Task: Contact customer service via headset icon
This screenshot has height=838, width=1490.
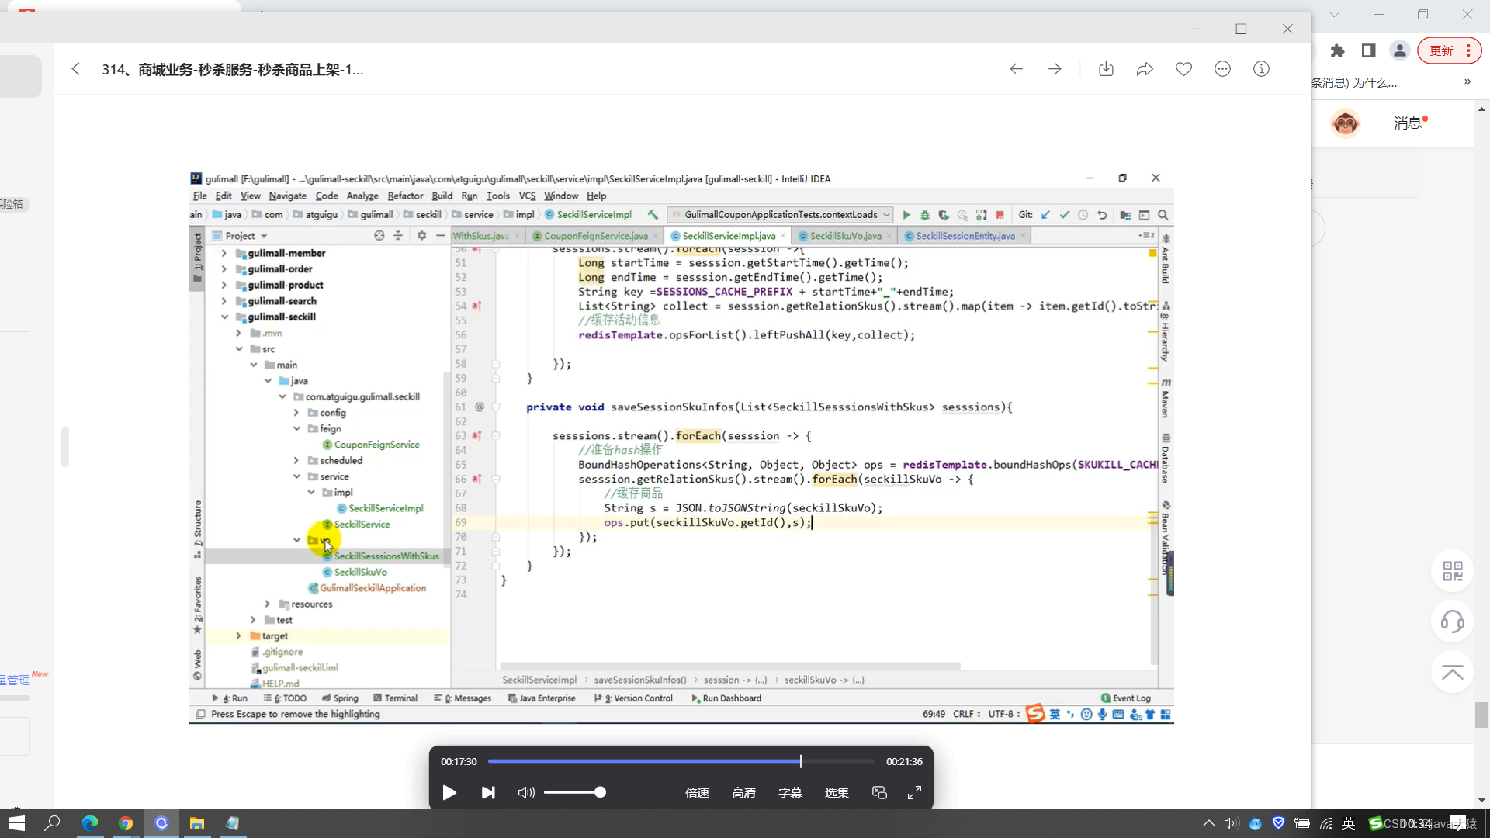Action: 1452,622
